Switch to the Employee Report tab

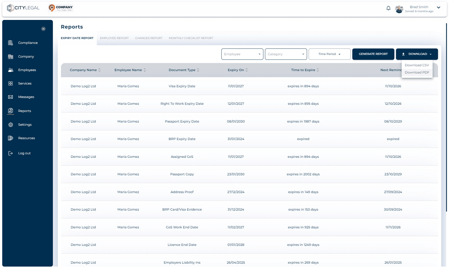(114, 38)
